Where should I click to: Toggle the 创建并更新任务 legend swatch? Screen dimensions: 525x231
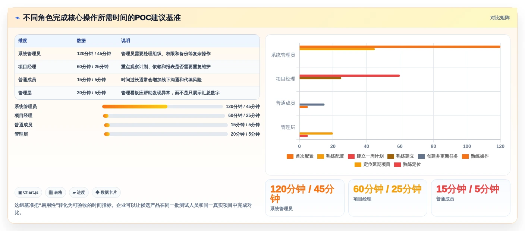(x=421, y=156)
